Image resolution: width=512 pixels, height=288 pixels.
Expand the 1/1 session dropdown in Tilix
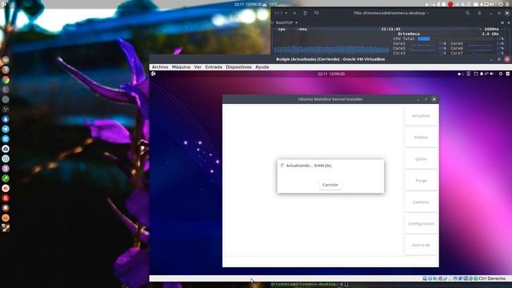pos(281,13)
